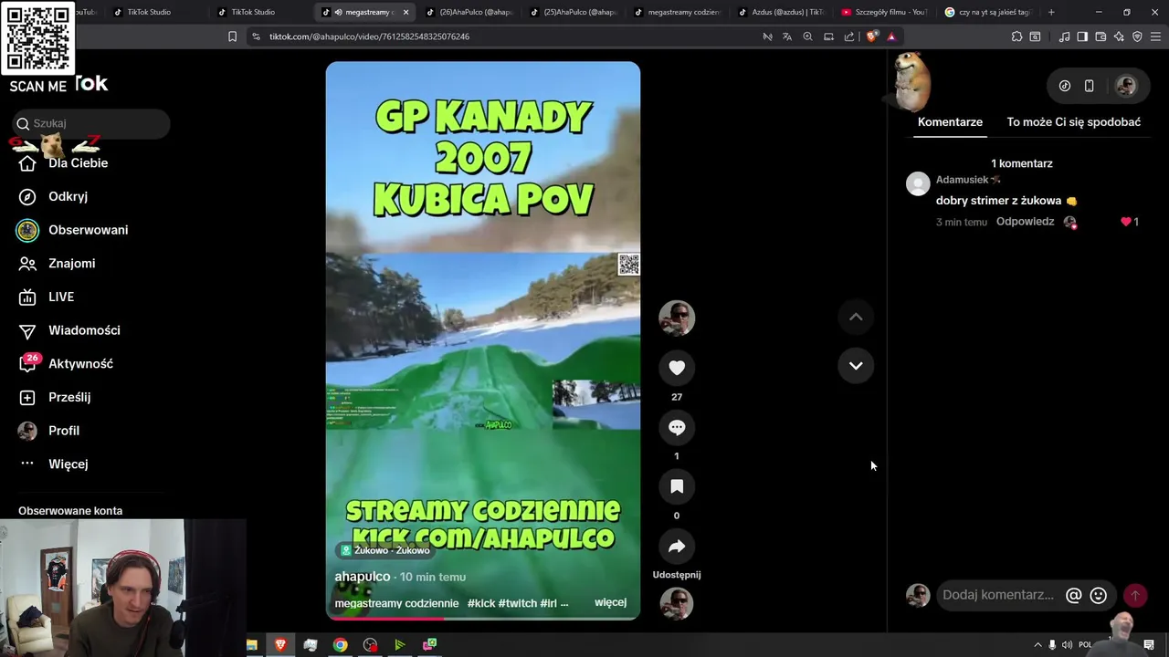Viewport: 1169px width, 657px height.
Task: Open the creator avatar above the like button
Action: (x=677, y=318)
